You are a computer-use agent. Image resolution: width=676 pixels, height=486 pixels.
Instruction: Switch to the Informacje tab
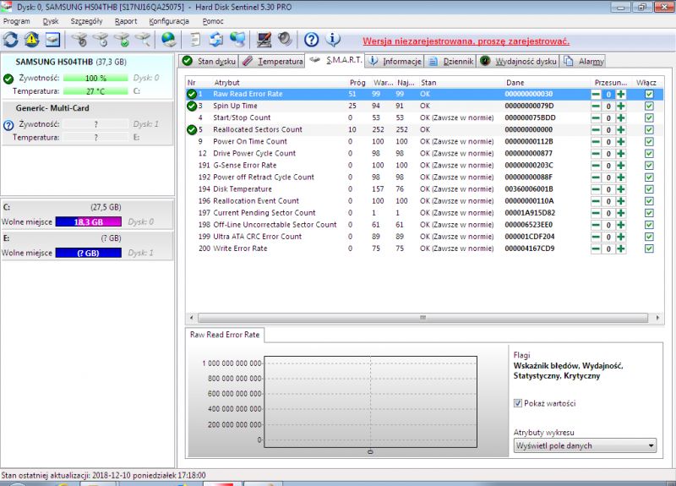click(395, 61)
